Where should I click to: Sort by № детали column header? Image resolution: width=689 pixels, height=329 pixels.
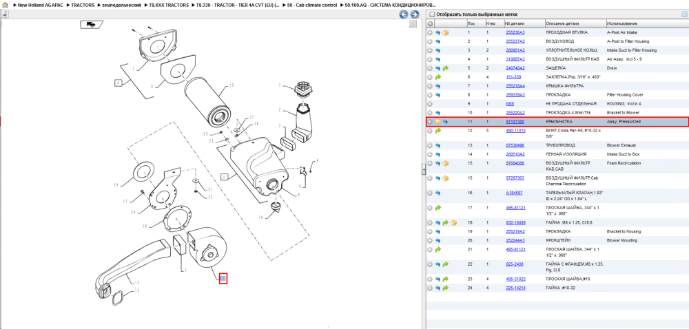click(x=524, y=23)
